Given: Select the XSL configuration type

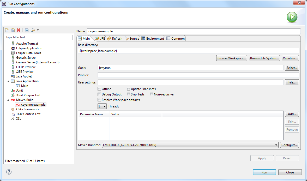Looking at the screenshot, I should (x=19, y=119).
